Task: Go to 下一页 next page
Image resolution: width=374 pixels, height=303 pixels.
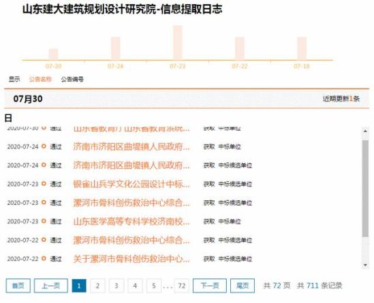Action: click(210, 285)
